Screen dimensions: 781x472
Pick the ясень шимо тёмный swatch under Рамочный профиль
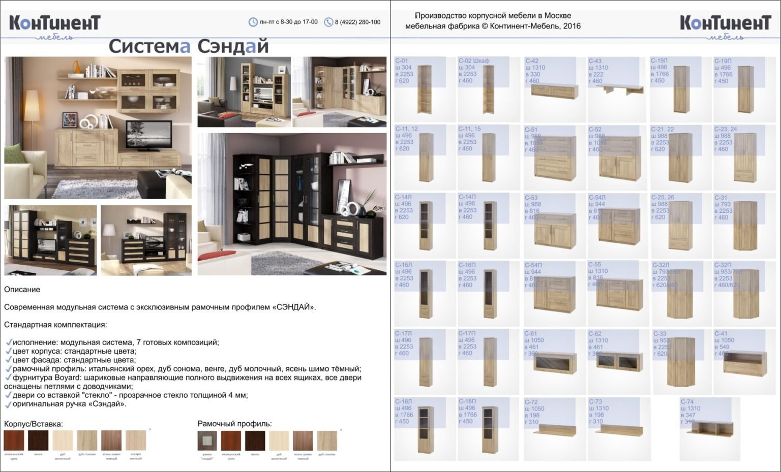point(303,440)
